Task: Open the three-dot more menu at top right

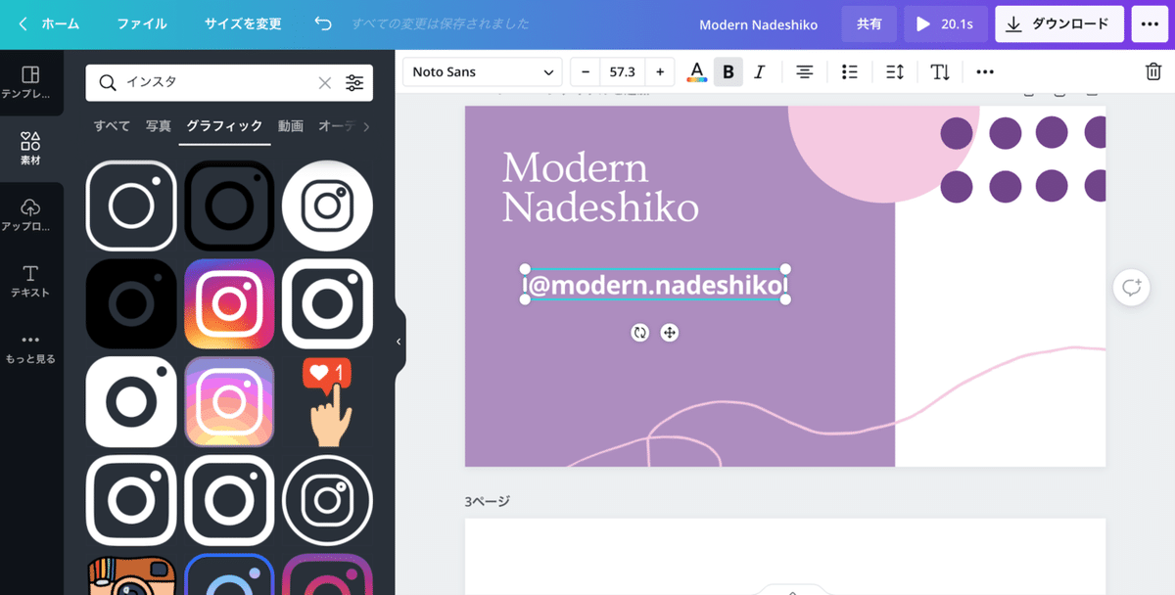Action: point(1150,24)
